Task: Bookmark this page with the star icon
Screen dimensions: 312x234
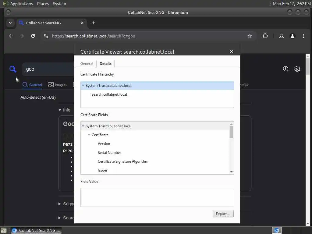Action: tap(250, 36)
